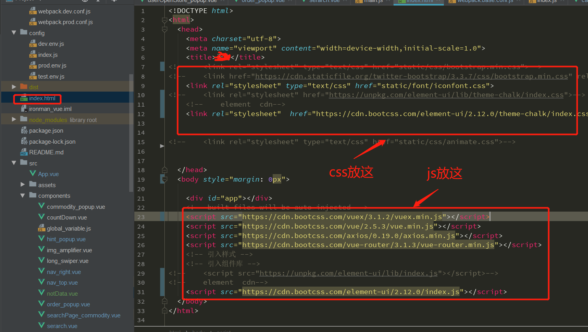This screenshot has height=332, width=588.
Task: Switch to the webpack.base.conf.js editor tab
Action: coord(485,2)
